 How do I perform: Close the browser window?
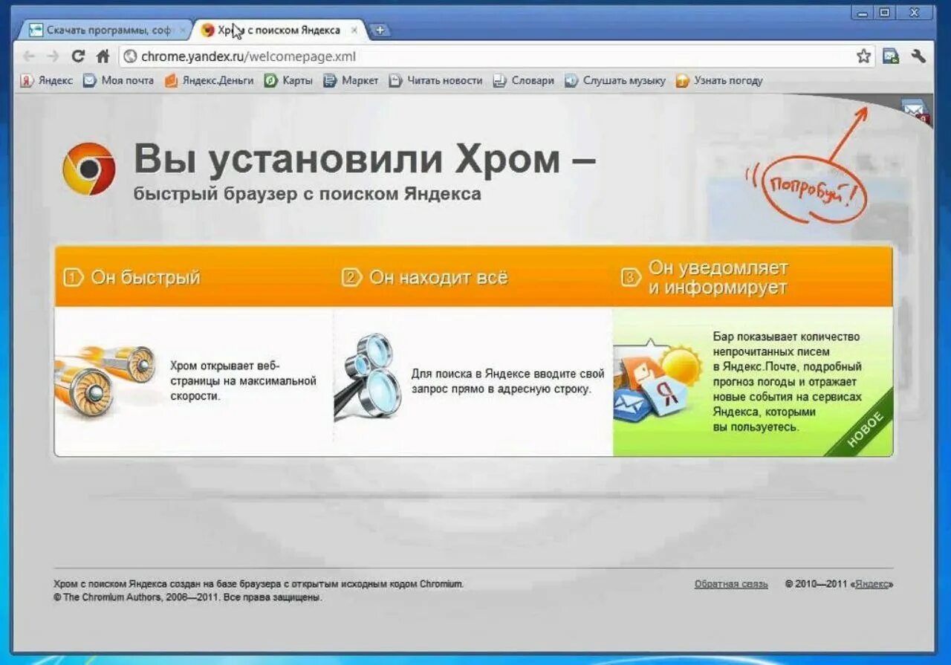[915, 13]
